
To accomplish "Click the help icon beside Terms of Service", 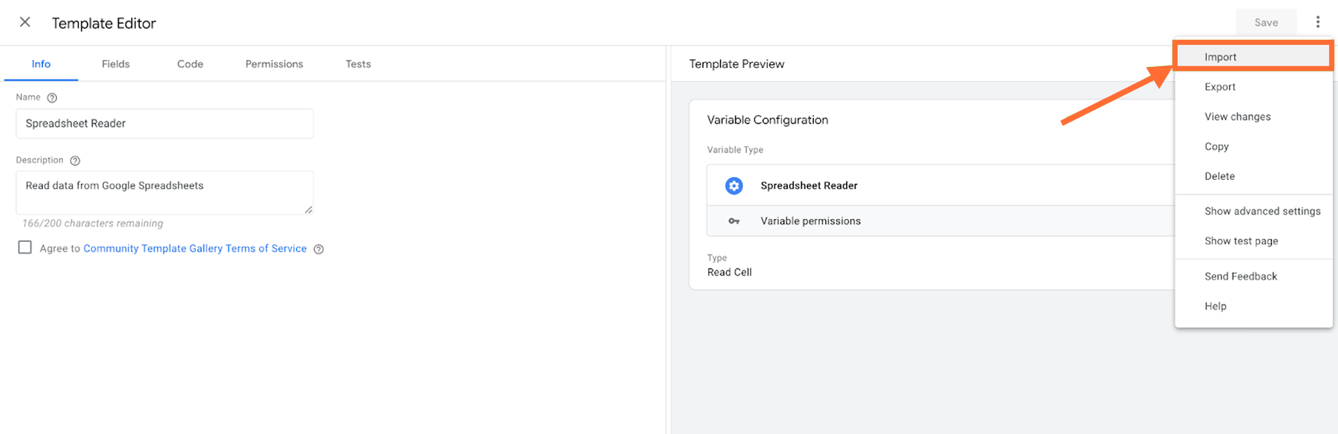I will click(318, 249).
